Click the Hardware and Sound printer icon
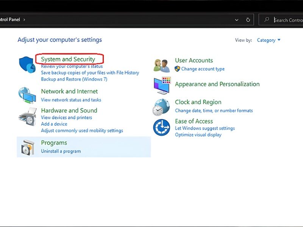303x227 pixels. click(x=27, y=117)
